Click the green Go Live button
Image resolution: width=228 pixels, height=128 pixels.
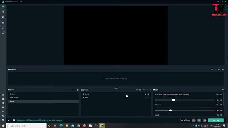coord(216,120)
